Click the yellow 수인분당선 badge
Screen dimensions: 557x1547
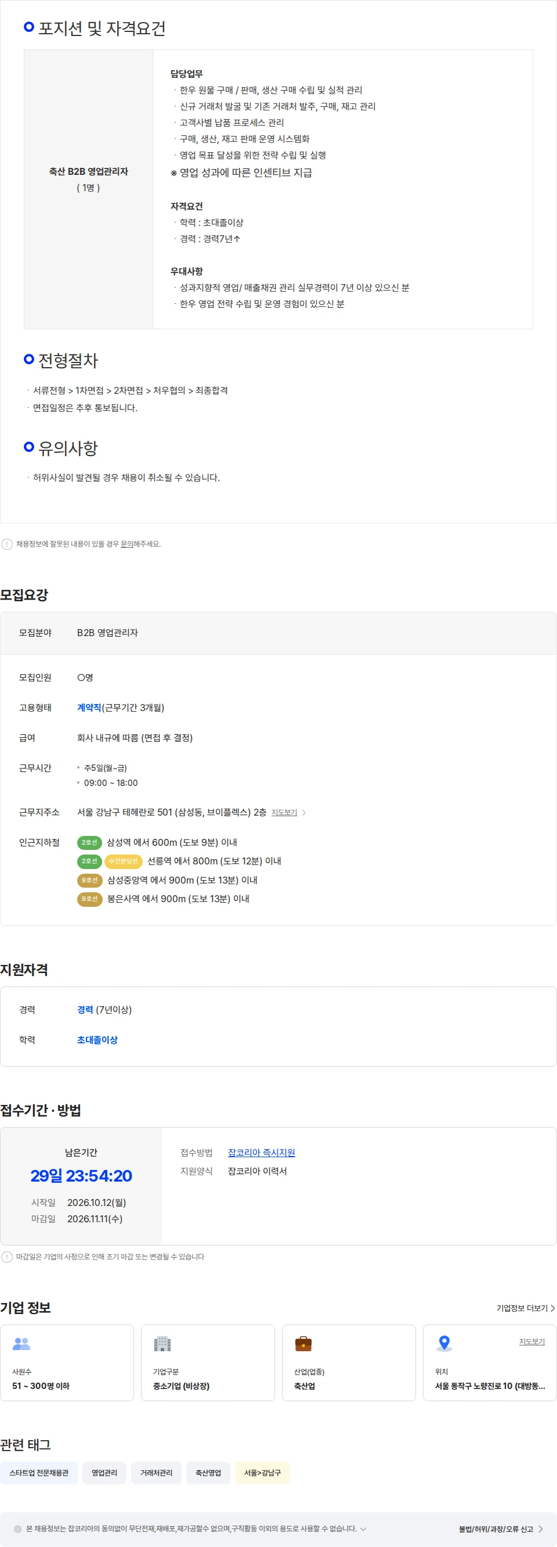point(123,861)
